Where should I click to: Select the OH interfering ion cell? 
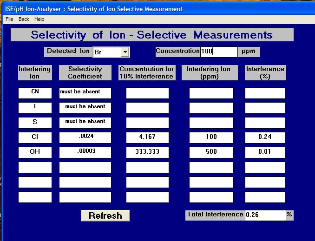[x=35, y=152]
